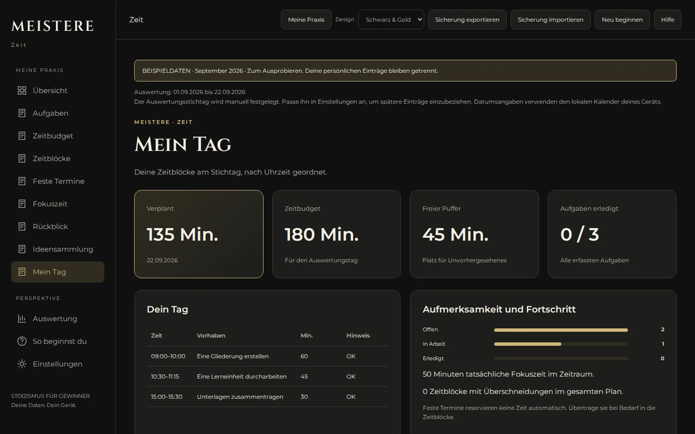Image resolution: width=695 pixels, height=434 pixels.
Task: Click the Übersicht grid icon
Action: (22, 90)
